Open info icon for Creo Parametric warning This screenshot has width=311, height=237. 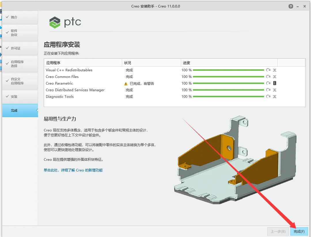274,83
